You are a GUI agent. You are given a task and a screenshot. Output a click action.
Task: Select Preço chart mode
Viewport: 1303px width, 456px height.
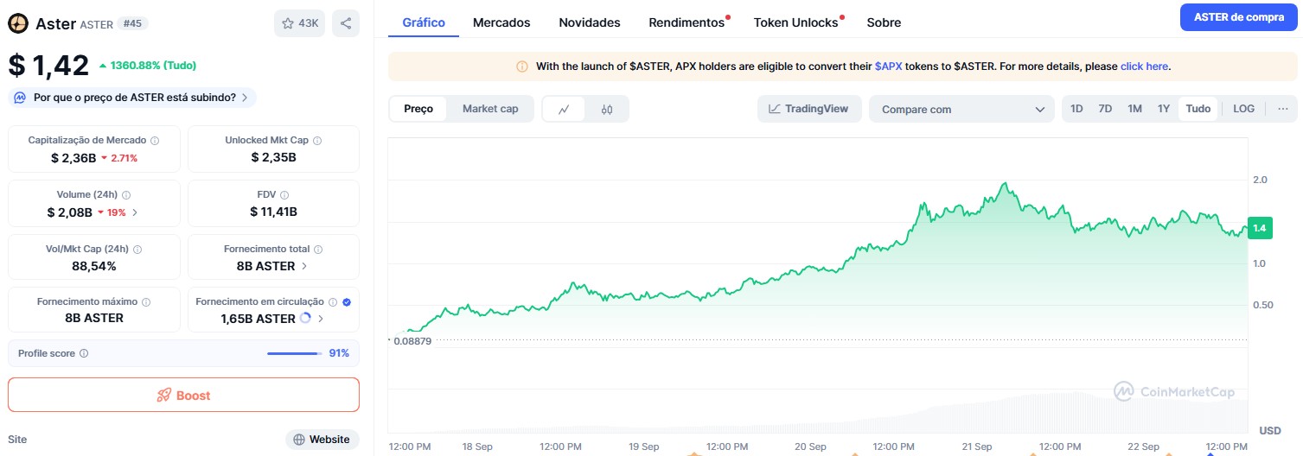click(x=418, y=109)
